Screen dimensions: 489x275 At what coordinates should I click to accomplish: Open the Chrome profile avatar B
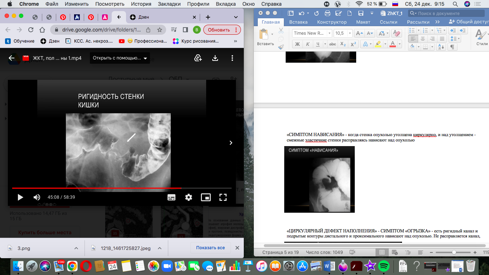[197, 30]
